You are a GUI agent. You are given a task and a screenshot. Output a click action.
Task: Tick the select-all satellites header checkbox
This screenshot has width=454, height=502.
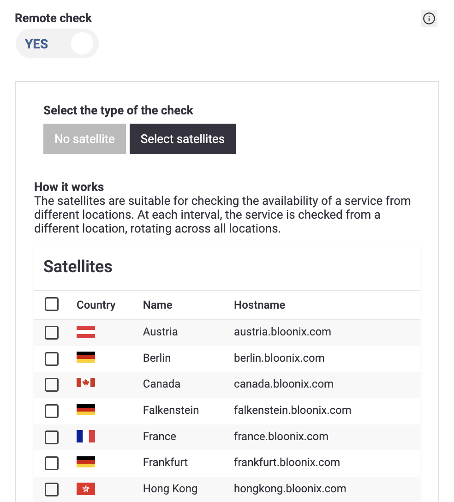tap(52, 304)
